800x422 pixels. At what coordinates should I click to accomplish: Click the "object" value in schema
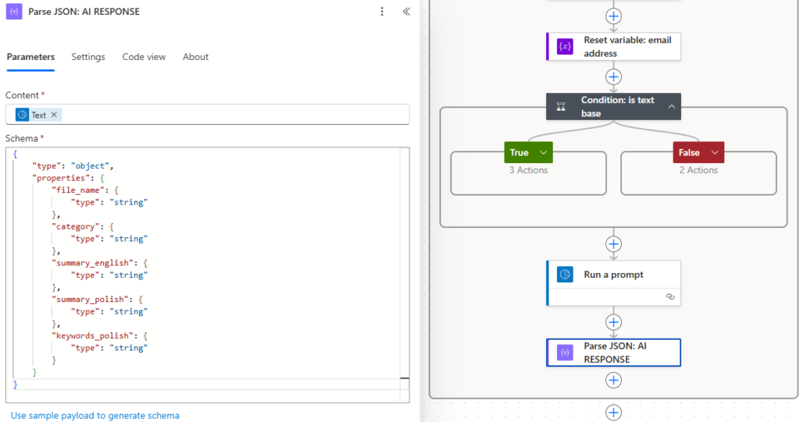(90, 165)
